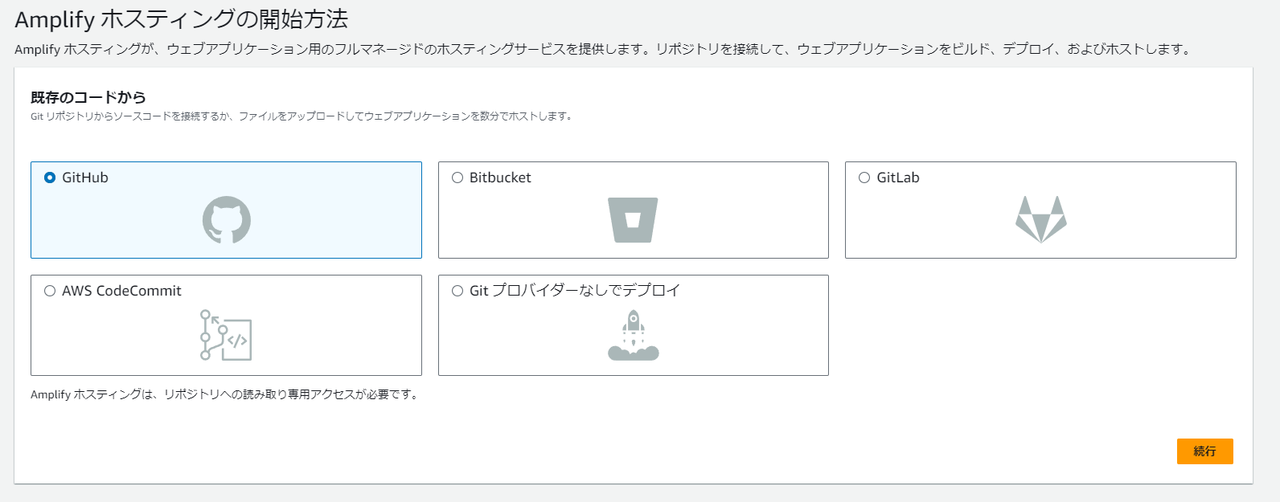
Task: Select the GitLab radio button
Action: (x=864, y=178)
